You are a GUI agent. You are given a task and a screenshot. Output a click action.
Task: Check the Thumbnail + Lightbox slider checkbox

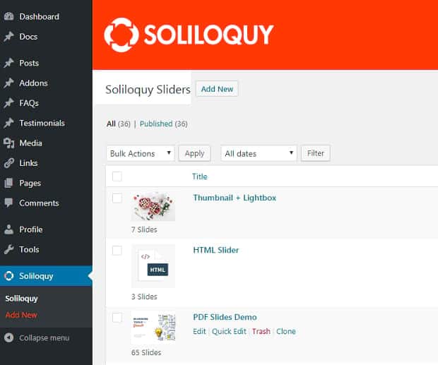click(117, 198)
